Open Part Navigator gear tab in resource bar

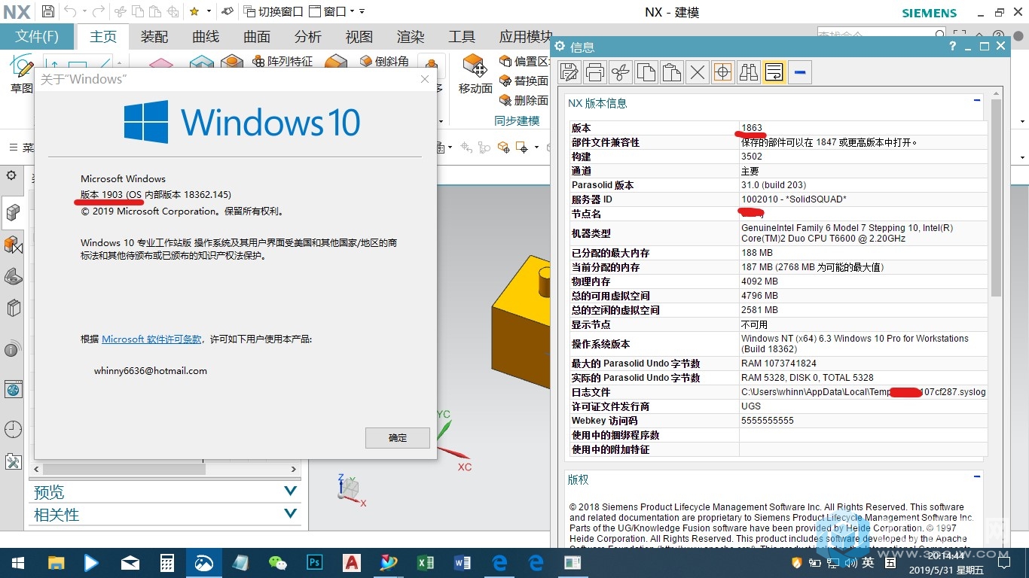pos(11,175)
